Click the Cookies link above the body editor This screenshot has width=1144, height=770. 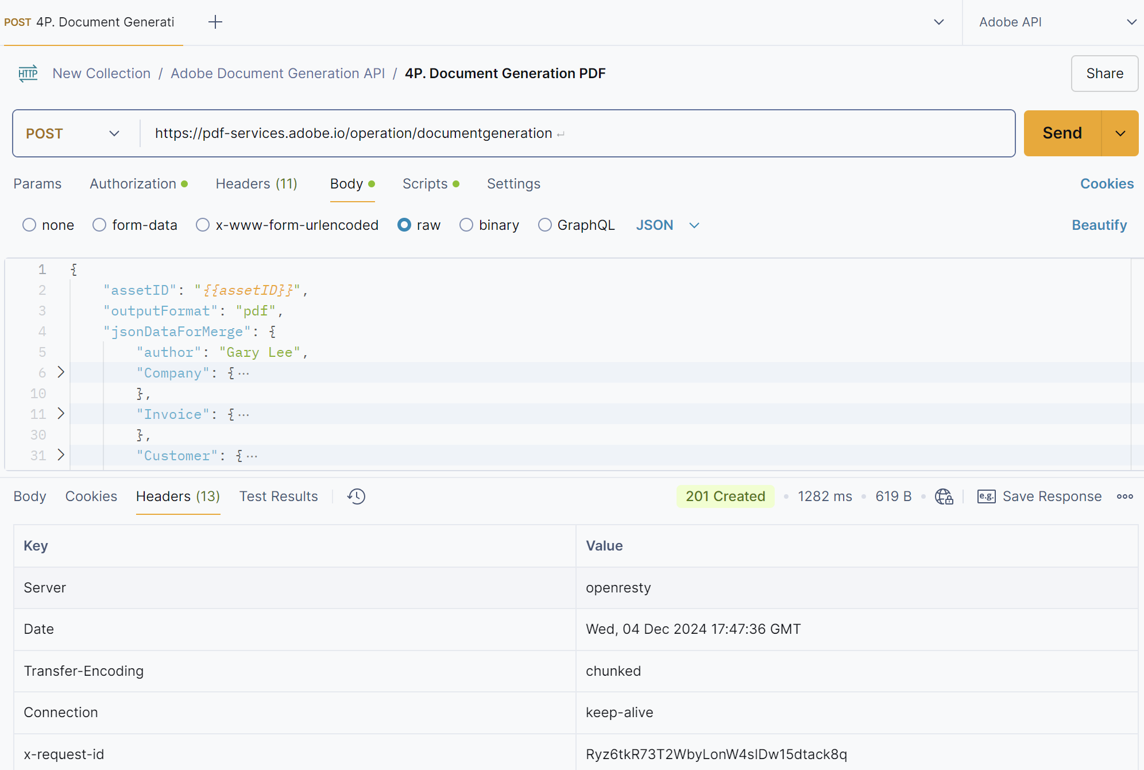(1106, 183)
